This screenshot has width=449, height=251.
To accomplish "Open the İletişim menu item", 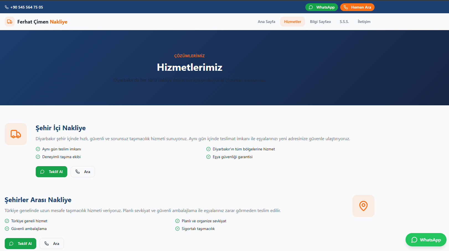I will pyautogui.click(x=364, y=22).
